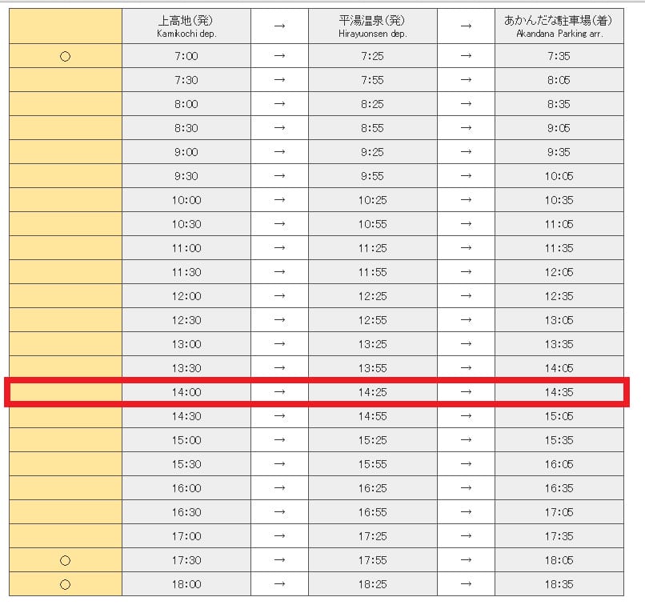This screenshot has width=645, height=613.
Task: Click the 16:00 Kamikochi departure cell
Action: [186, 488]
